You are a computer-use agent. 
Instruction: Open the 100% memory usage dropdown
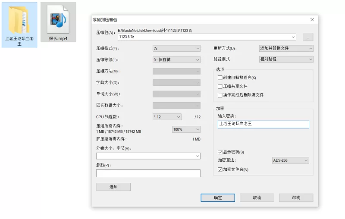[x=186, y=129]
